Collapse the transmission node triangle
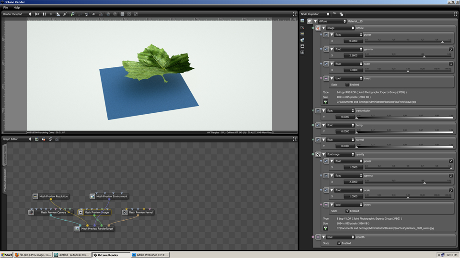 323,110
